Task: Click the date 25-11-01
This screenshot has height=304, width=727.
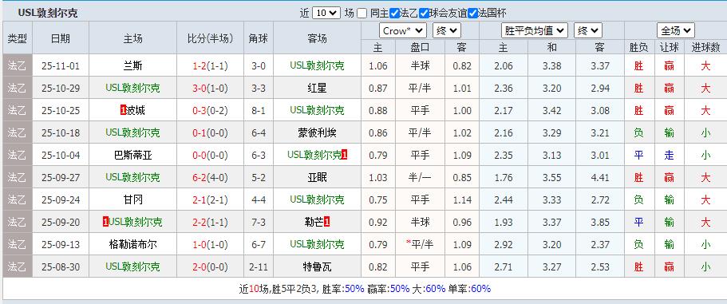Action: click(x=61, y=65)
